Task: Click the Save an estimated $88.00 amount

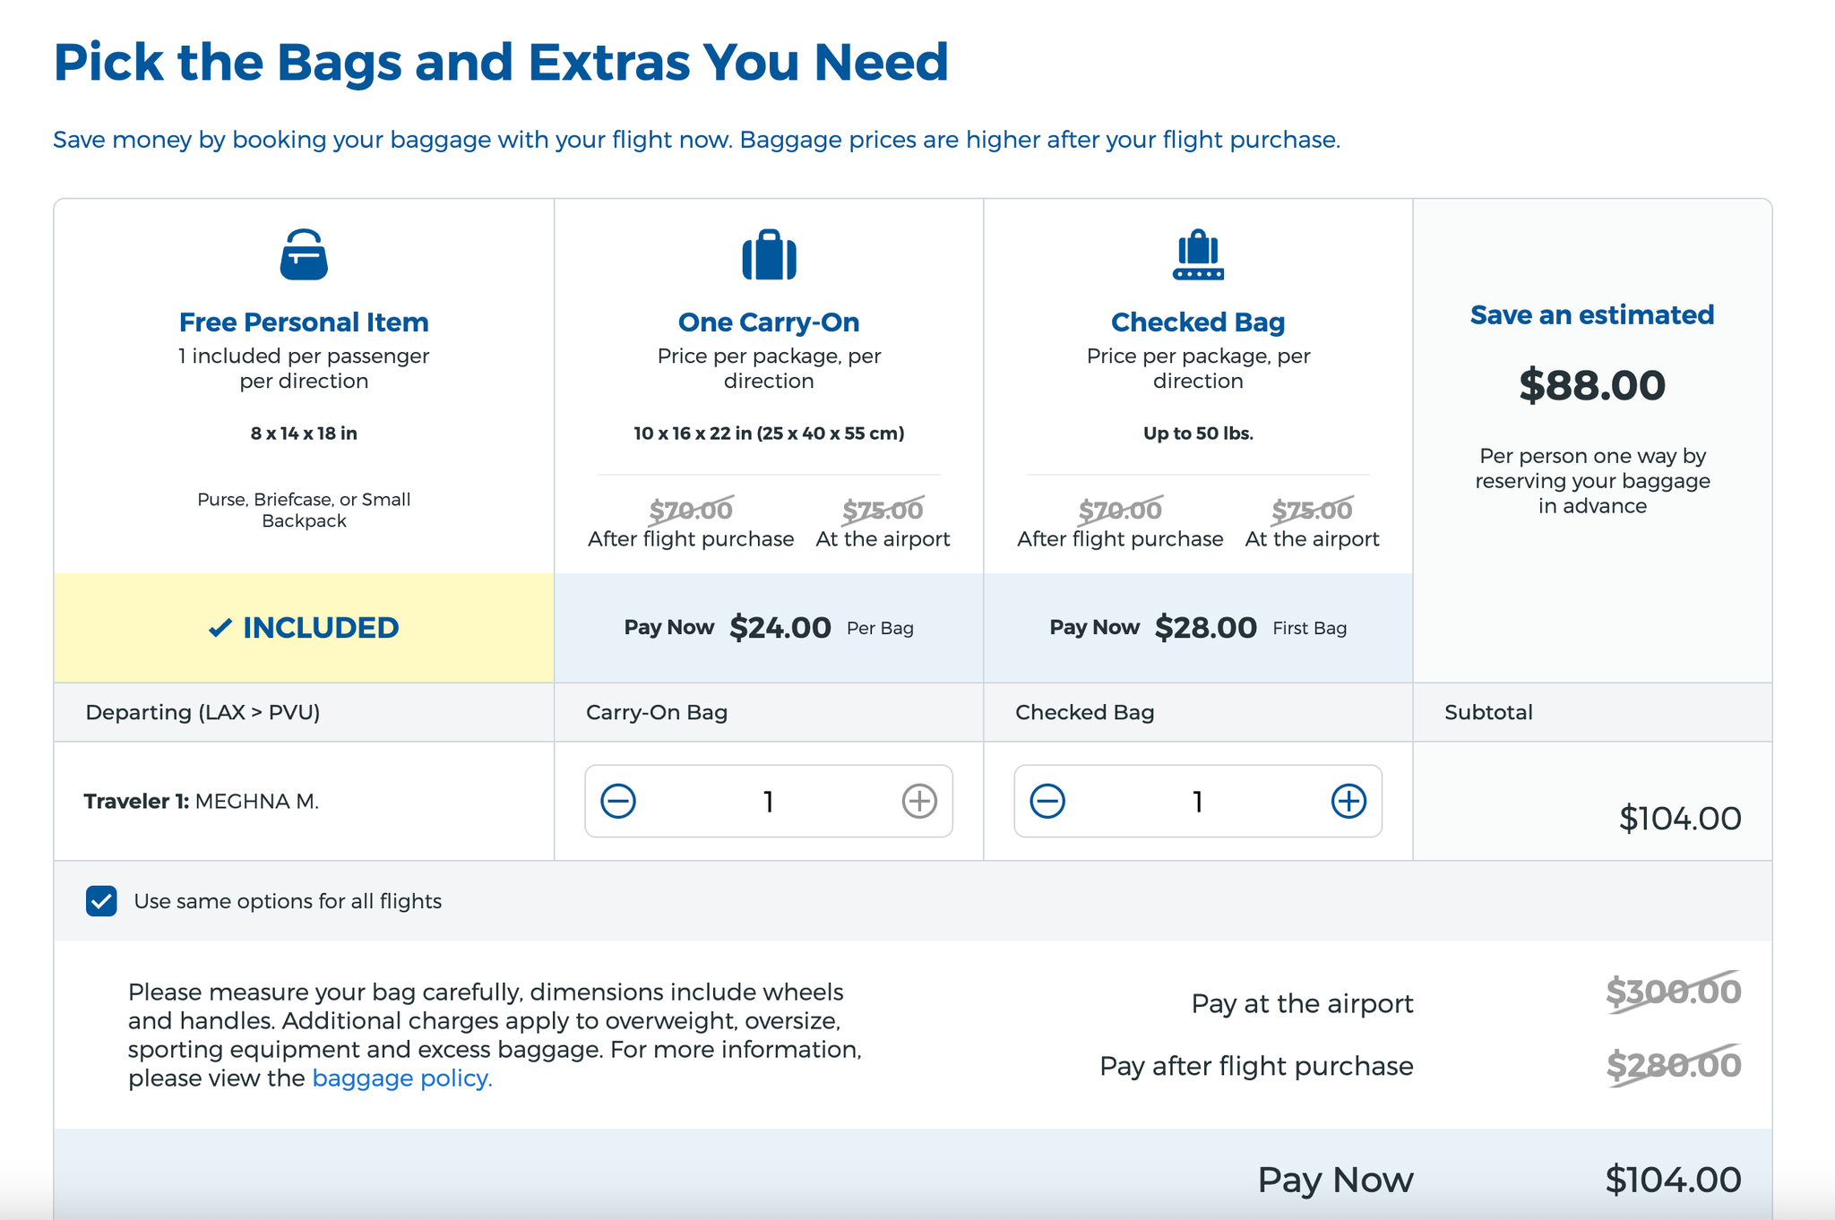Action: [x=1592, y=385]
